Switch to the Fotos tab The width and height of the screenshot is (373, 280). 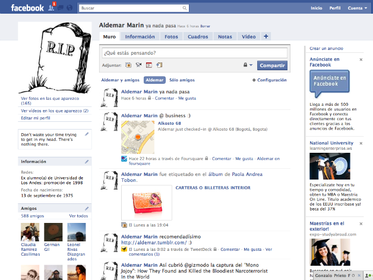[171, 37]
